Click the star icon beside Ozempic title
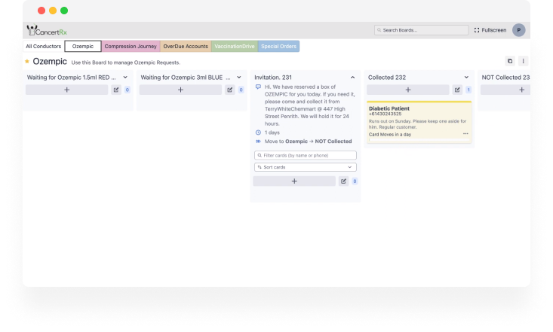This screenshot has width=553, height=332. point(28,62)
